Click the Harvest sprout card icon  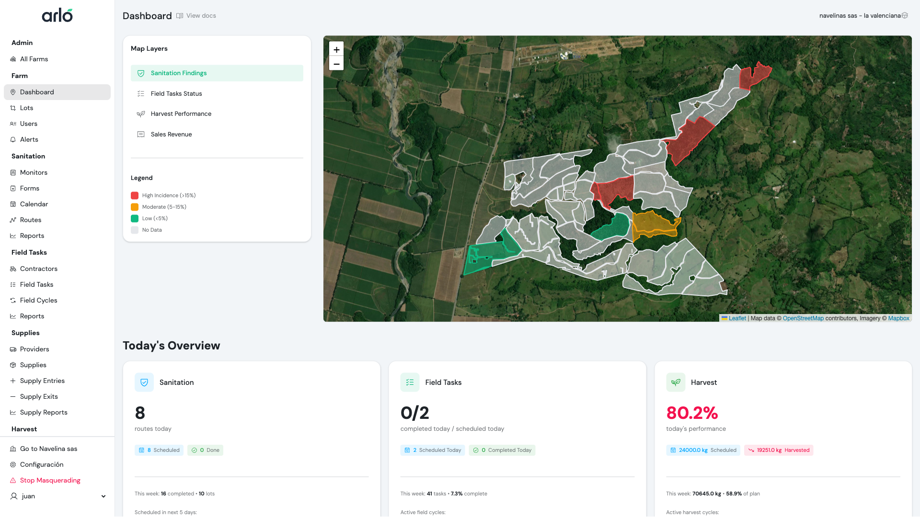point(676,382)
